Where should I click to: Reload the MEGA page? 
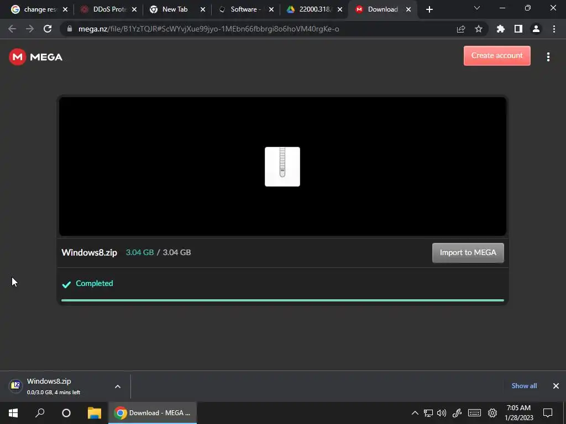point(48,29)
